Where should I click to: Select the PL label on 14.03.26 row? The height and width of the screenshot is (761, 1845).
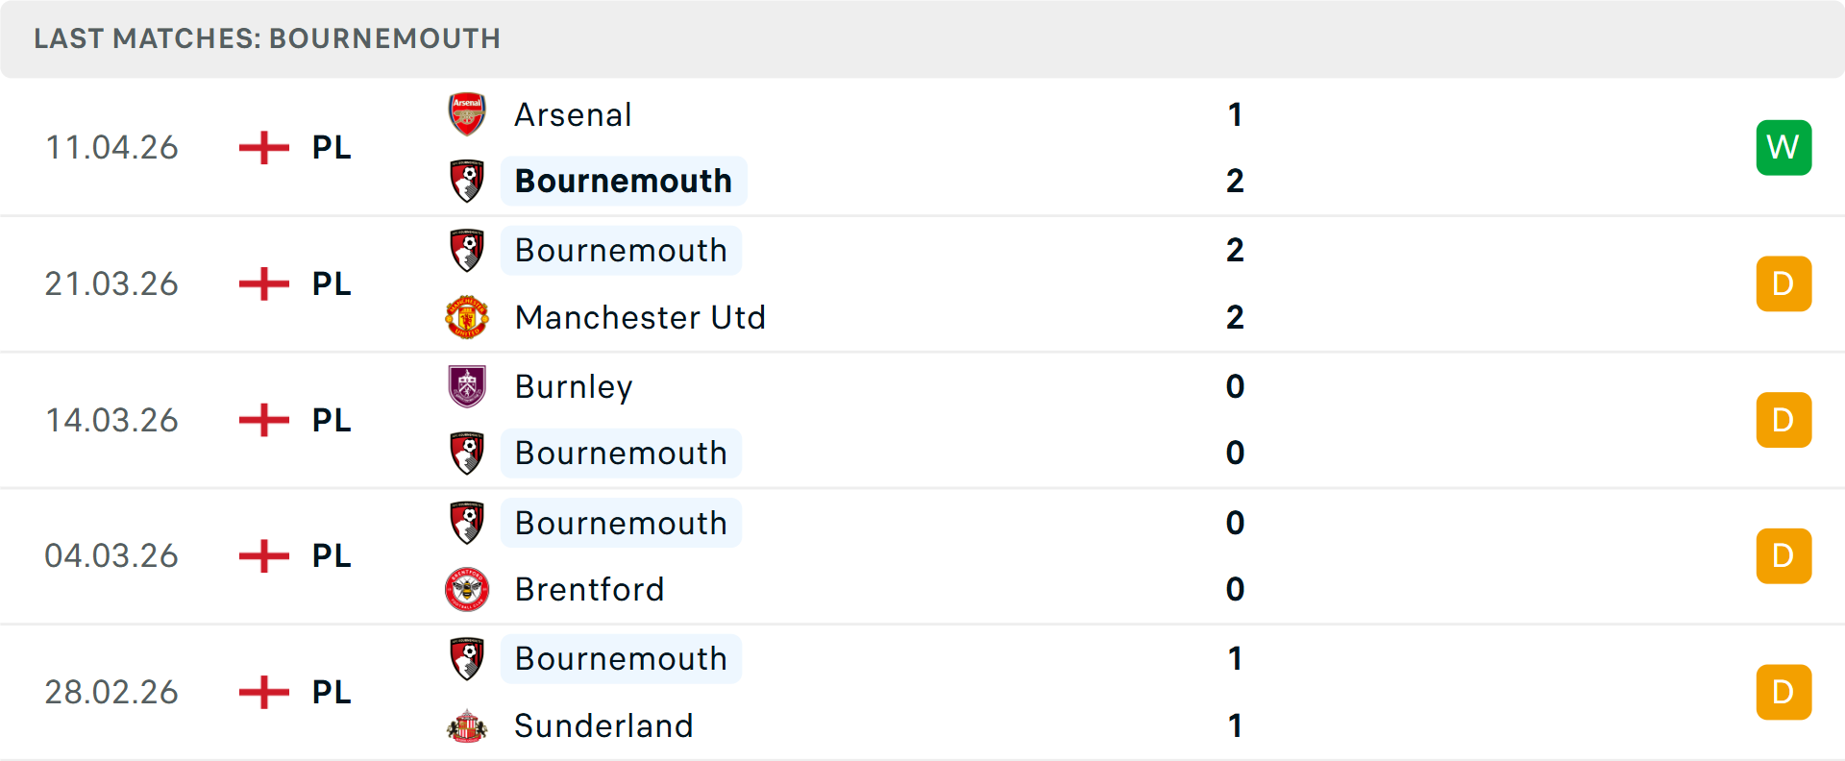330,420
